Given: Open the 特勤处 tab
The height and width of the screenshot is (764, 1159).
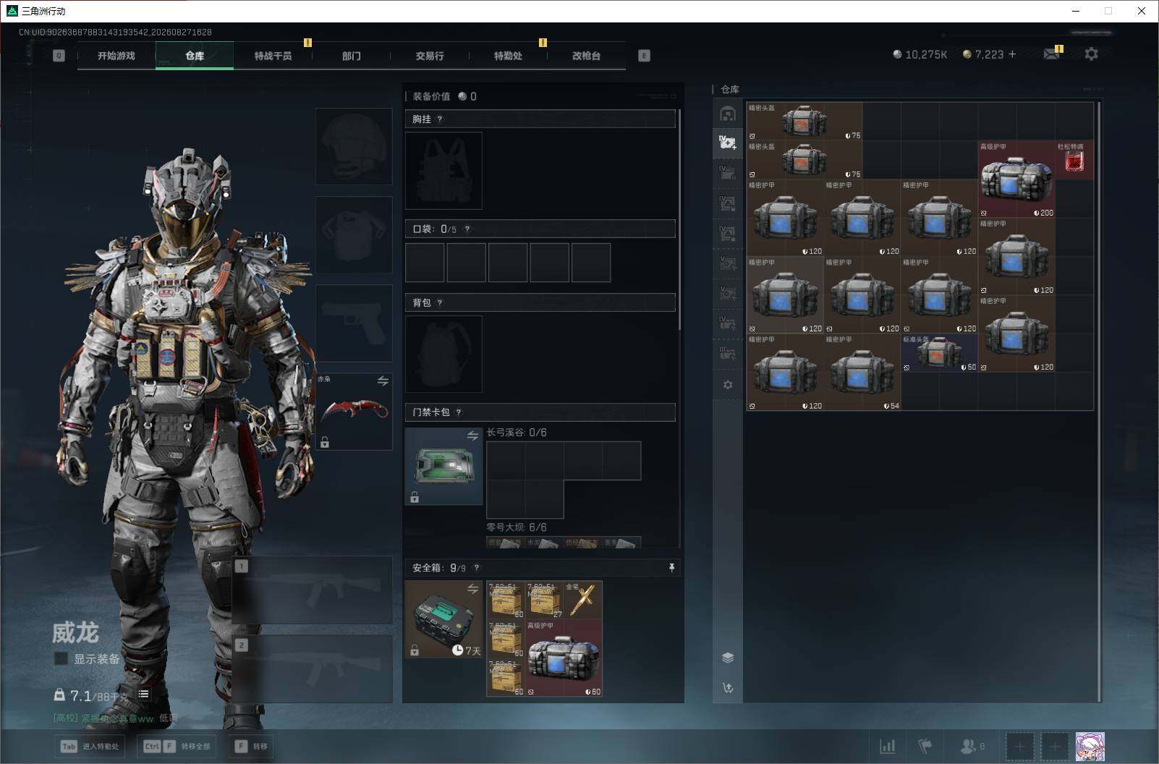Looking at the screenshot, I should (508, 56).
